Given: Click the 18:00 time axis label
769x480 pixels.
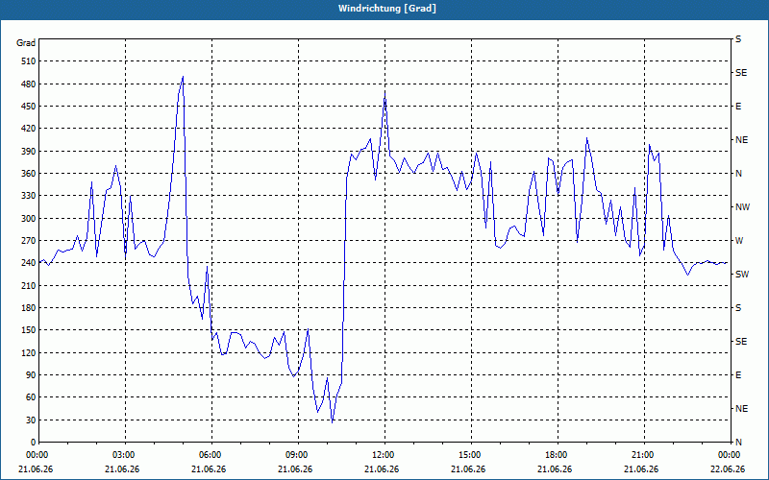Looking at the screenshot, I should 558,454.
